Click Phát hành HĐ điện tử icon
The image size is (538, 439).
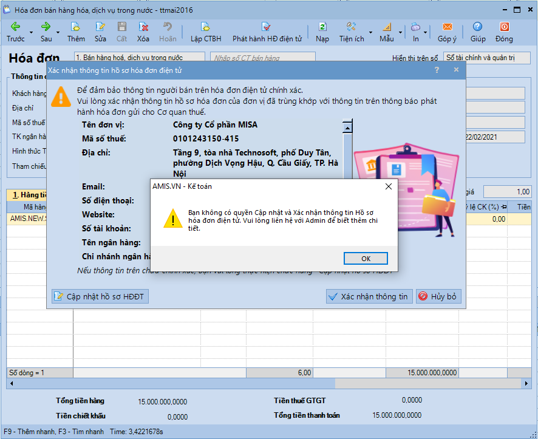tap(267, 27)
